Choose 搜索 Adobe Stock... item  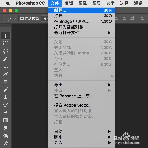81,105
